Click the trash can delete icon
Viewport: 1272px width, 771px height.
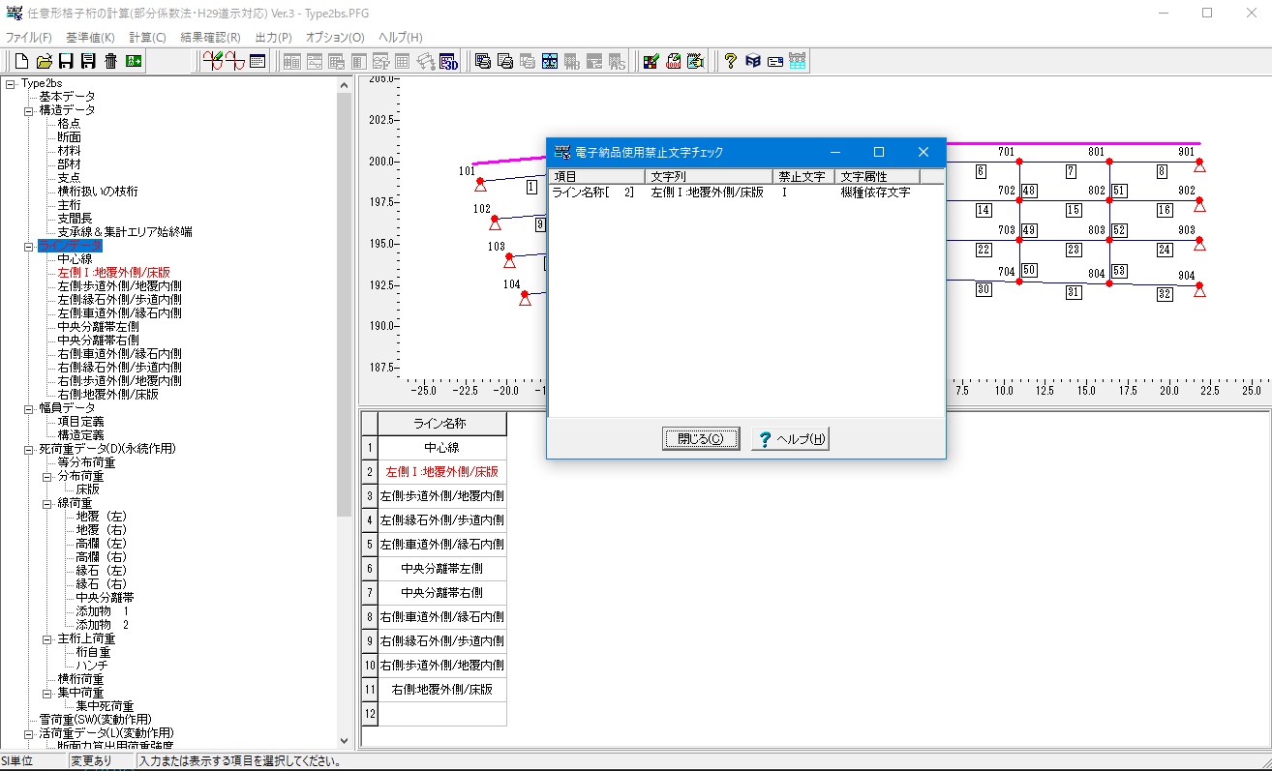pos(110,61)
